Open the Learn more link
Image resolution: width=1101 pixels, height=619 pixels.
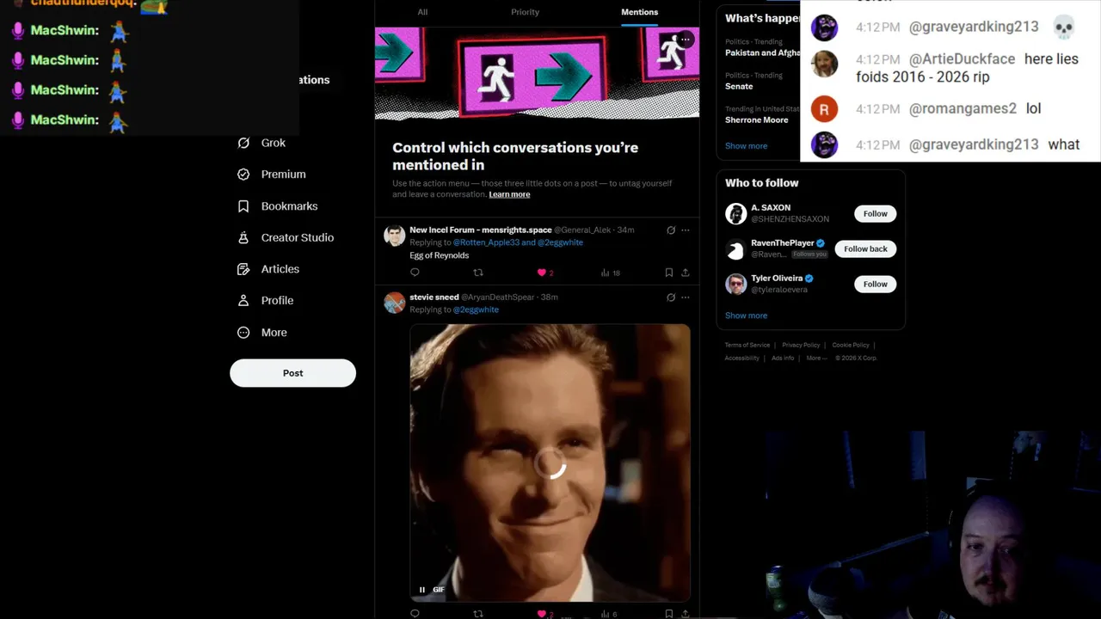509,194
